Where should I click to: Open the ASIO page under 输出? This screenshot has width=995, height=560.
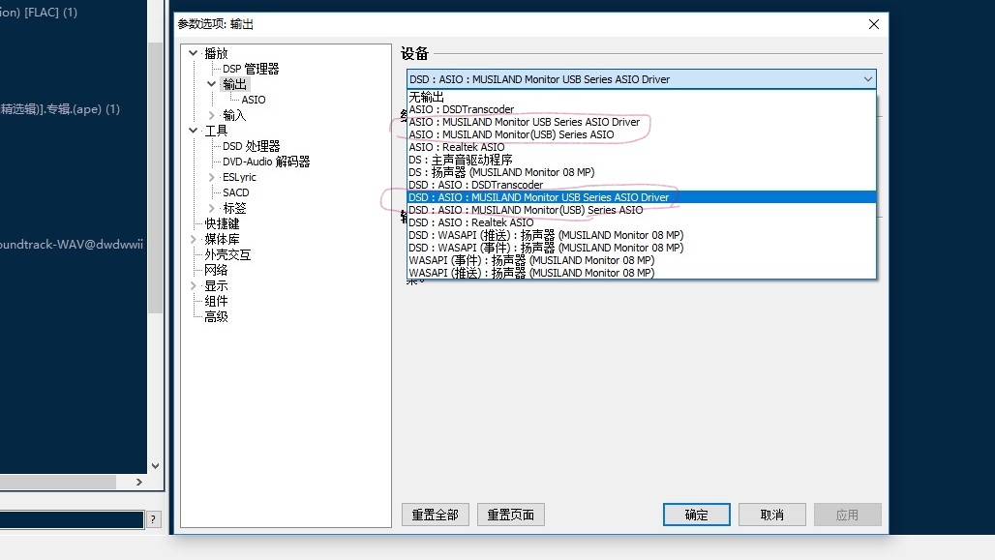pos(253,100)
